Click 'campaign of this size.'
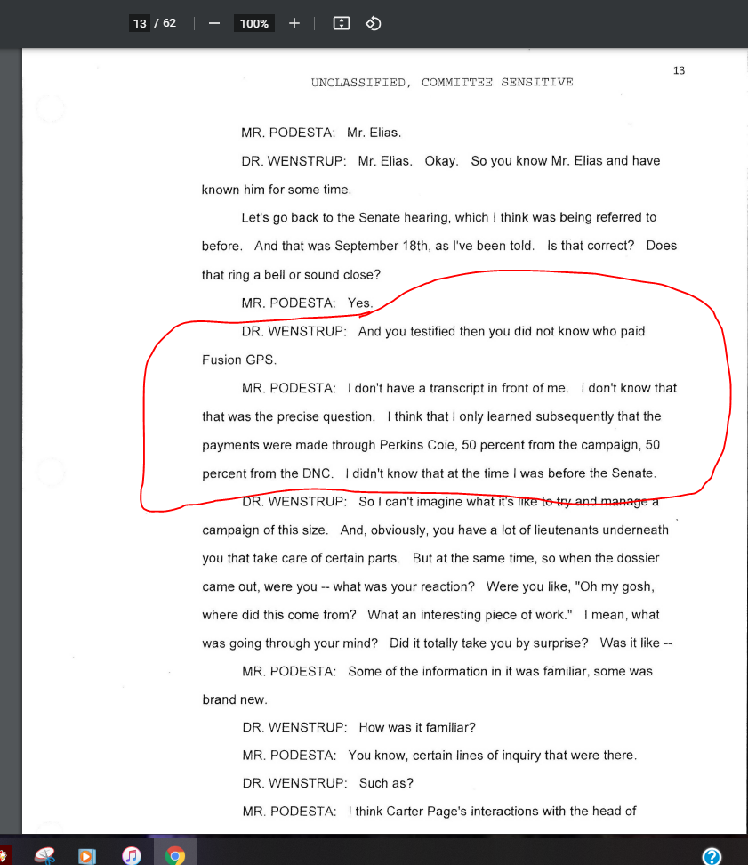This screenshot has height=865, width=748. click(x=265, y=530)
